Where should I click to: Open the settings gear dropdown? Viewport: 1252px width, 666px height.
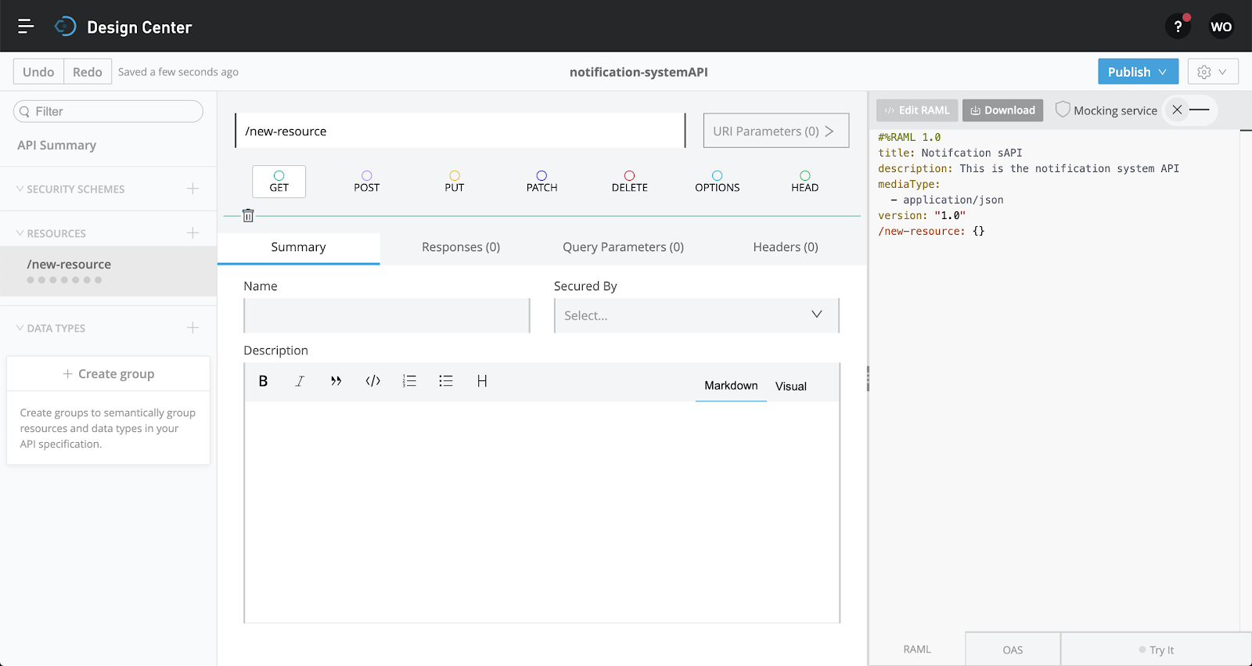(1212, 72)
